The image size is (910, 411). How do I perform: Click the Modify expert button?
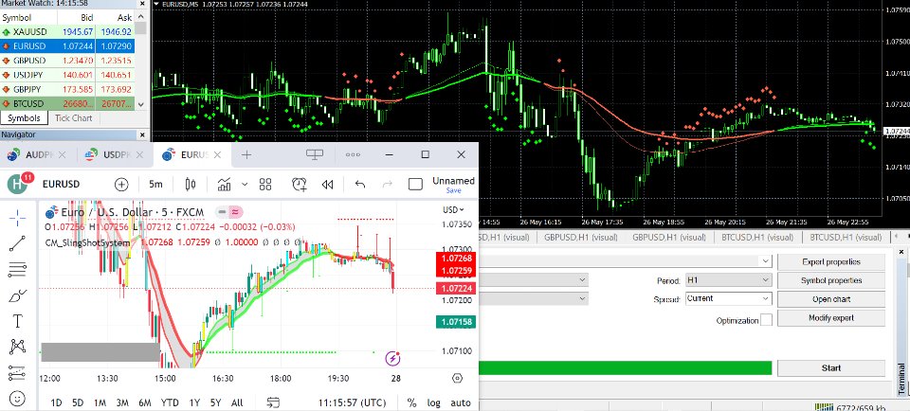click(x=831, y=318)
